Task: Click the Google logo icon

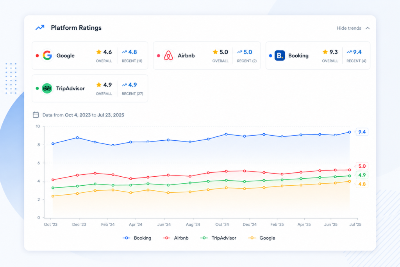Action: point(47,56)
